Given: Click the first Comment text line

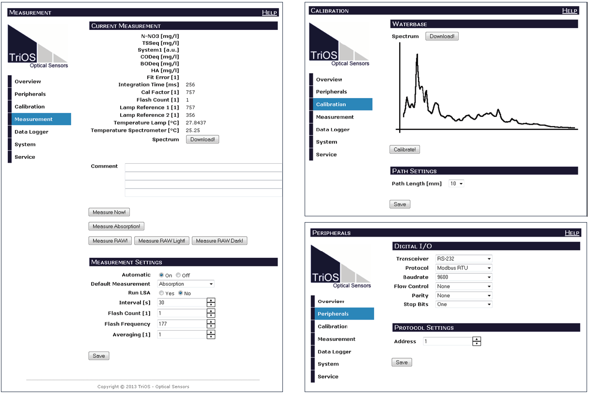Looking at the screenshot, I should tap(203, 168).
